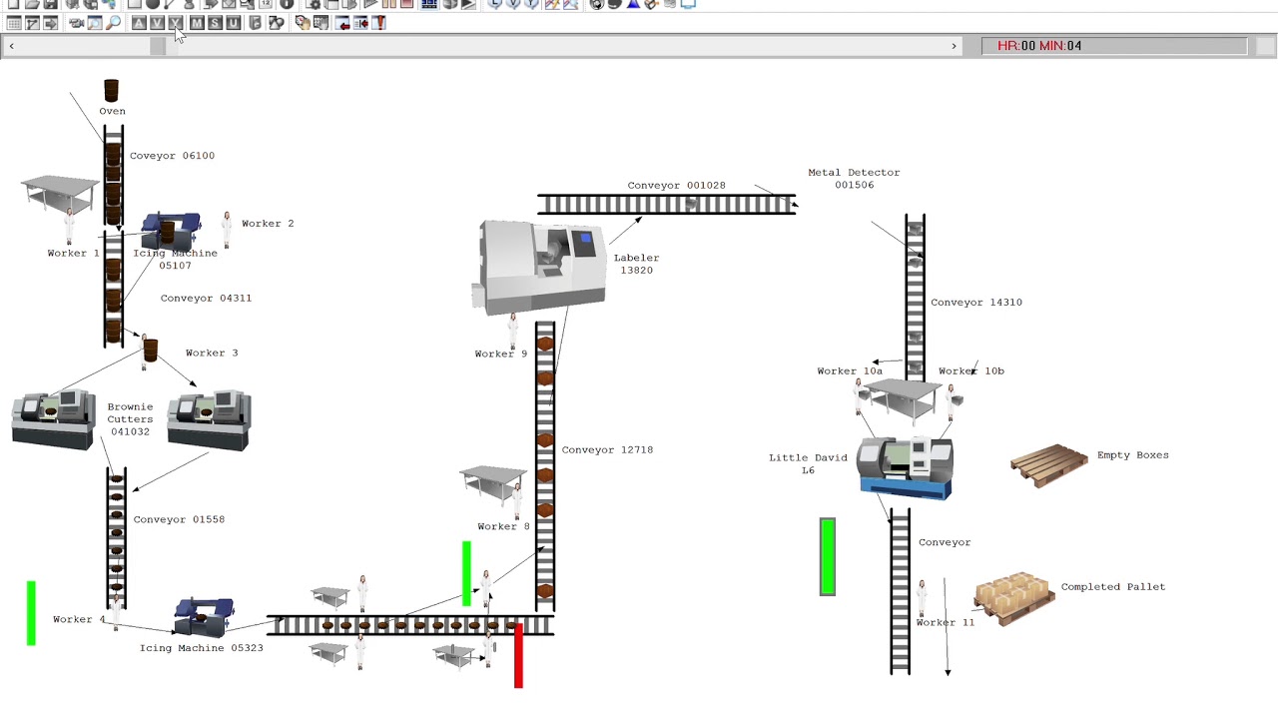Select the magnifying glass zoom tool
Viewport: 1278px width, 719px height.
coord(113,23)
